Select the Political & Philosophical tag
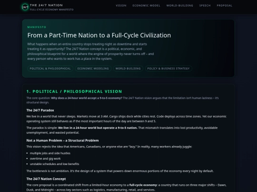Viewport: 257px width, 192px height. 50,69
